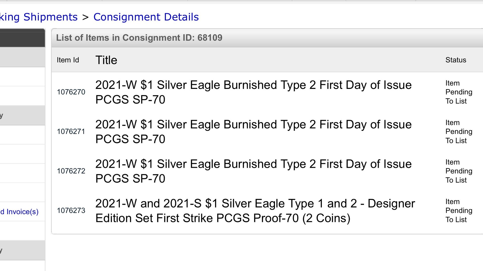The height and width of the screenshot is (271, 483).
Task: Click the Item Id column header
Action: coord(68,60)
